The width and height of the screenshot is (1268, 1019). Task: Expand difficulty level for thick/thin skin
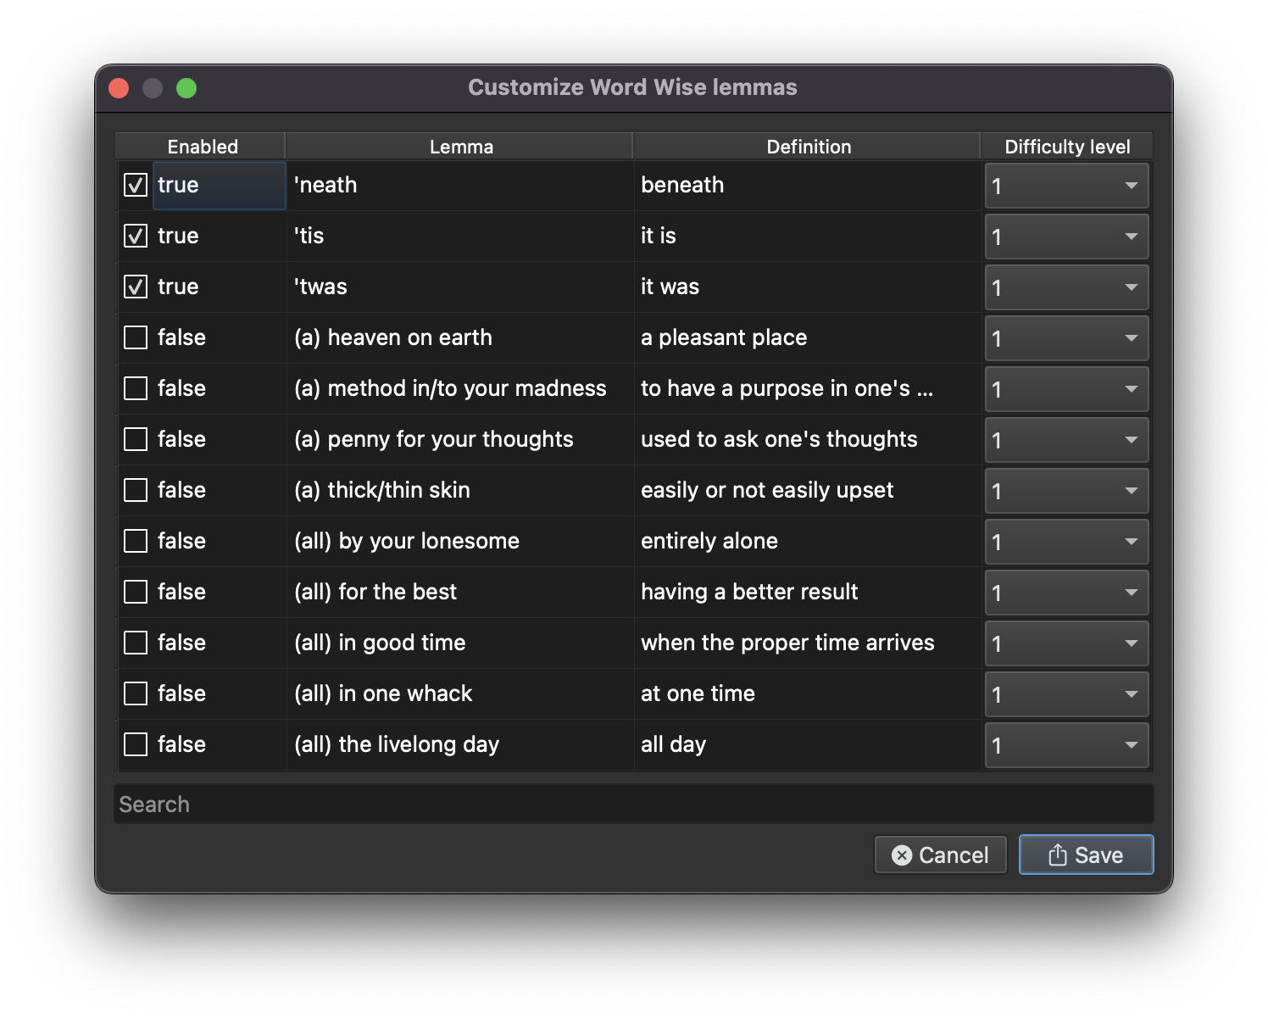tap(1066, 491)
